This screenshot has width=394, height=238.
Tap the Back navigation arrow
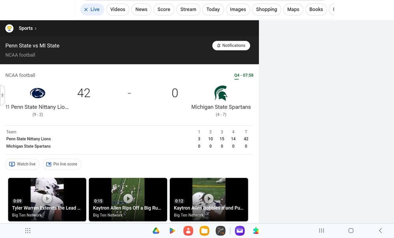[x=381, y=231]
